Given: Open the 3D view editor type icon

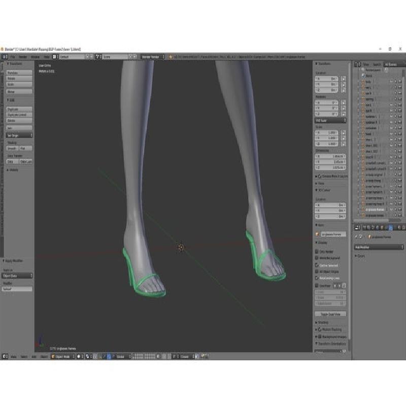Looking at the screenshot, I should coord(5,356).
